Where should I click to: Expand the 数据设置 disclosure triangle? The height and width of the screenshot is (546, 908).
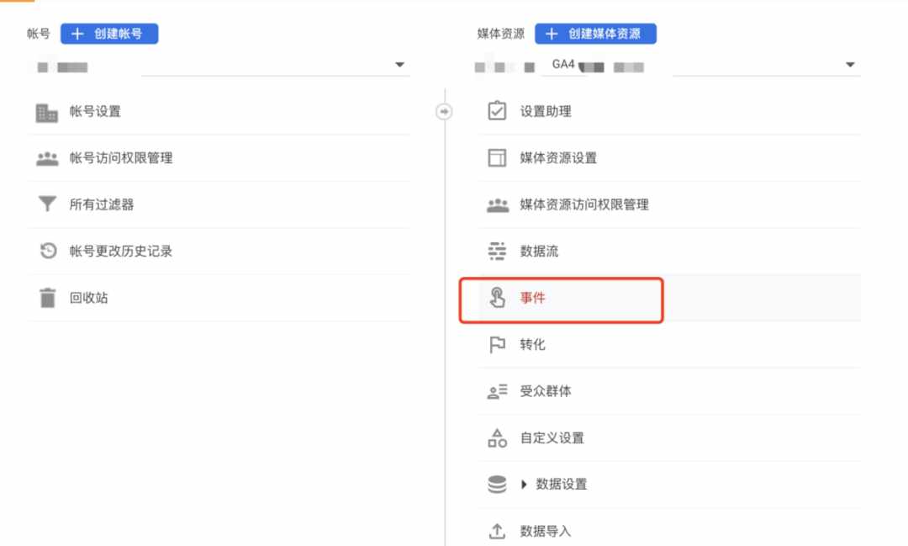[x=524, y=484]
